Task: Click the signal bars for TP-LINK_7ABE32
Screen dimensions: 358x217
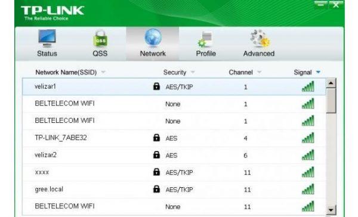Action: tap(308, 138)
